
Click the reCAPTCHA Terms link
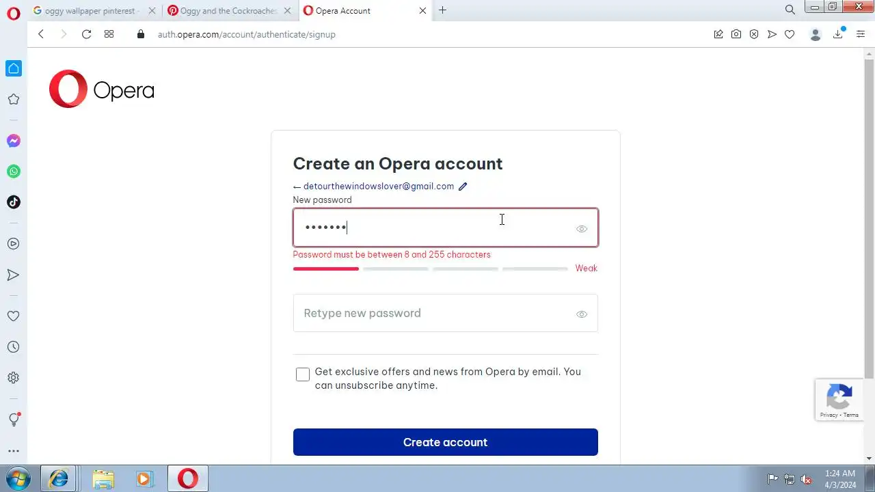tap(851, 415)
